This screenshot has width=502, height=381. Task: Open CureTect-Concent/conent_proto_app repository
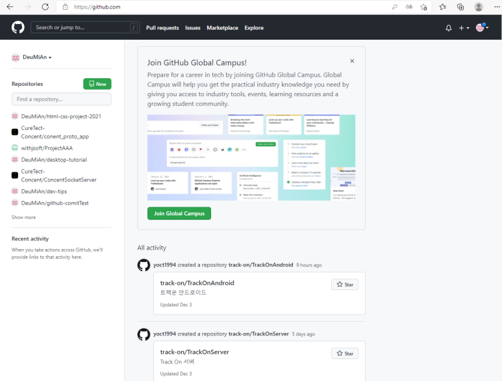click(55, 132)
